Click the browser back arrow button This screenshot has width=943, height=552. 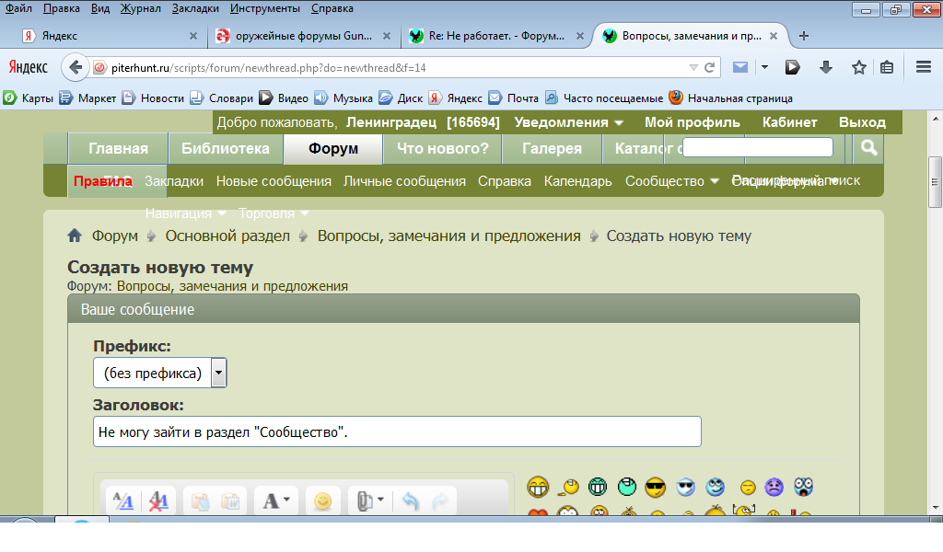[x=75, y=67]
